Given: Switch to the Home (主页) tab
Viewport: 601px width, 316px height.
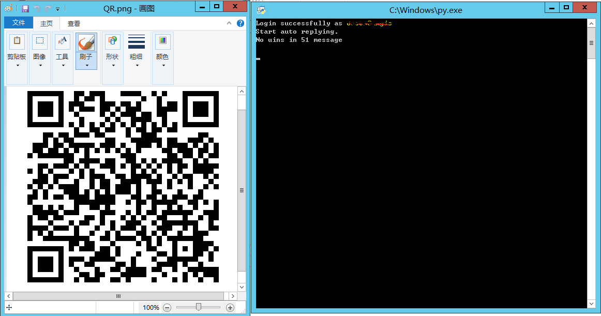Looking at the screenshot, I should (47, 23).
